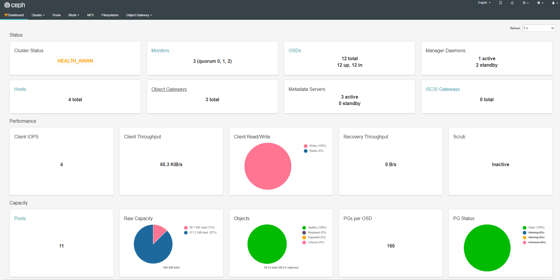Click the PG Status green pie chart
Screen dimensions: 560x280
[487, 248]
